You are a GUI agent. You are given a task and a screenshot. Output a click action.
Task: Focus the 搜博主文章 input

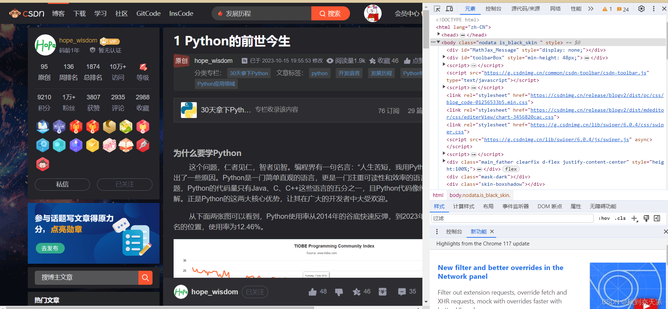tap(86, 278)
